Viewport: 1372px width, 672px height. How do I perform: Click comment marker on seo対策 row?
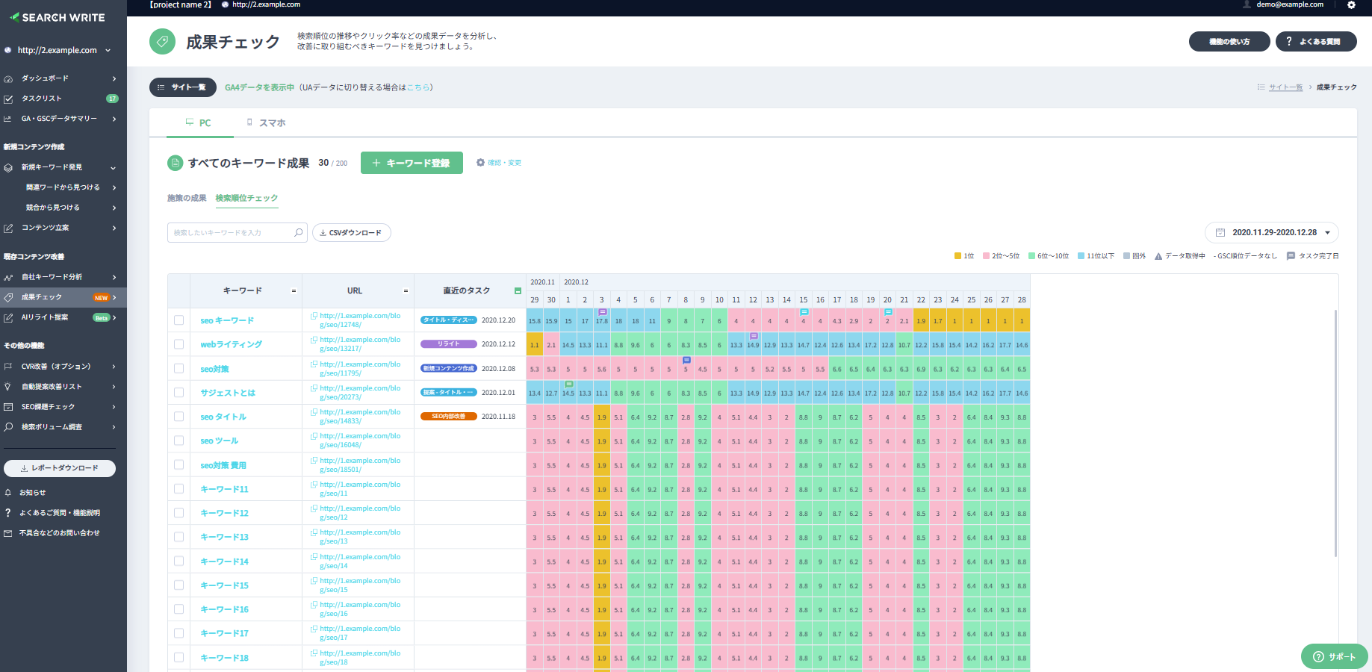tap(686, 360)
